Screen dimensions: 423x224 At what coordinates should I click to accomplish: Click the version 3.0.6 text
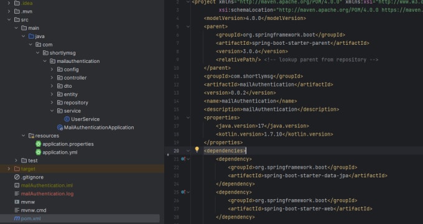[x=250, y=51]
